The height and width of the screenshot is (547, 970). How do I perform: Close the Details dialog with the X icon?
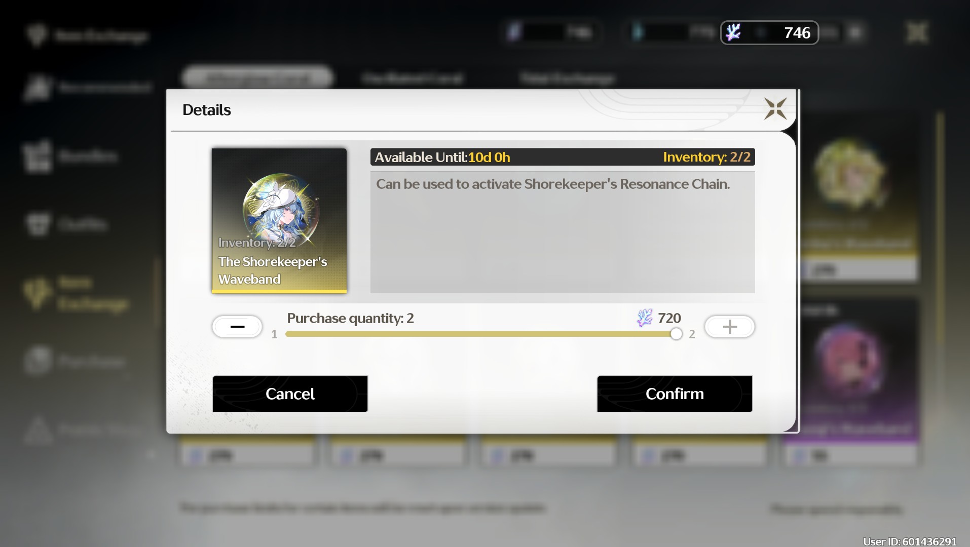[775, 109]
